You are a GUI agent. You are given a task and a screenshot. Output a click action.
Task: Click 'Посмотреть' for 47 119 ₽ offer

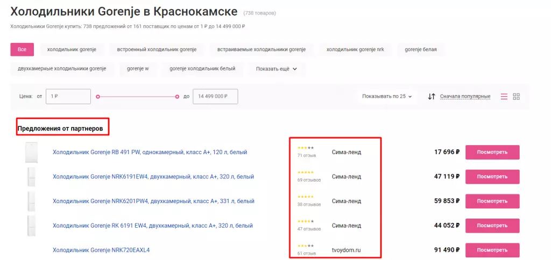(x=492, y=177)
